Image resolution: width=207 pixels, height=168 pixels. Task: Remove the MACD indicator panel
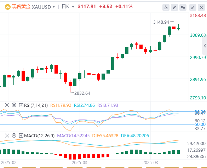coord(7,135)
